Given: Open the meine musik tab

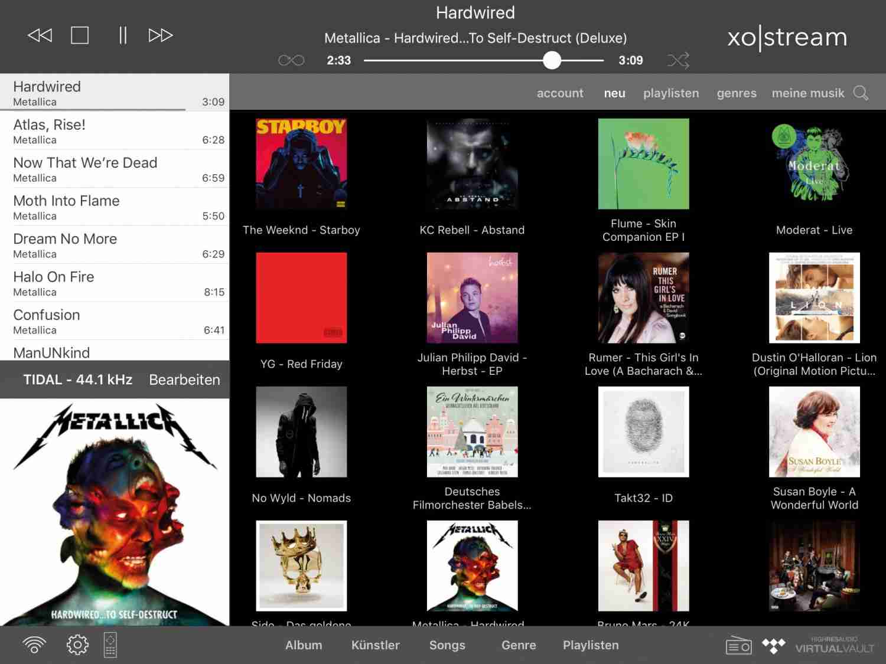Looking at the screenshot, I should (x=808, y=93).
